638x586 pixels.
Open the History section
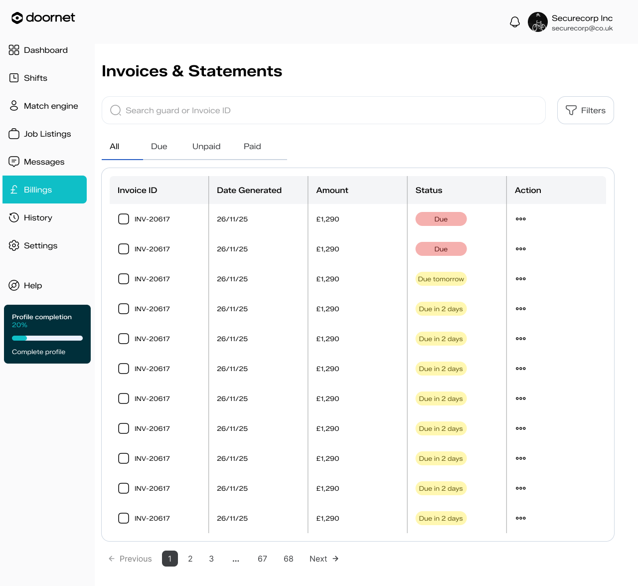(38, 217)
